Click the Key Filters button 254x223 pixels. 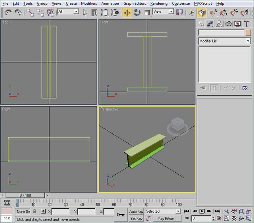point(167,218)
